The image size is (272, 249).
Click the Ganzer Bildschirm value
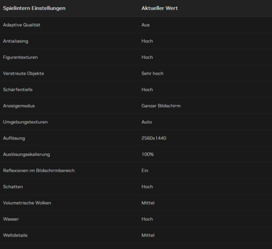click(x=161, y=106)
